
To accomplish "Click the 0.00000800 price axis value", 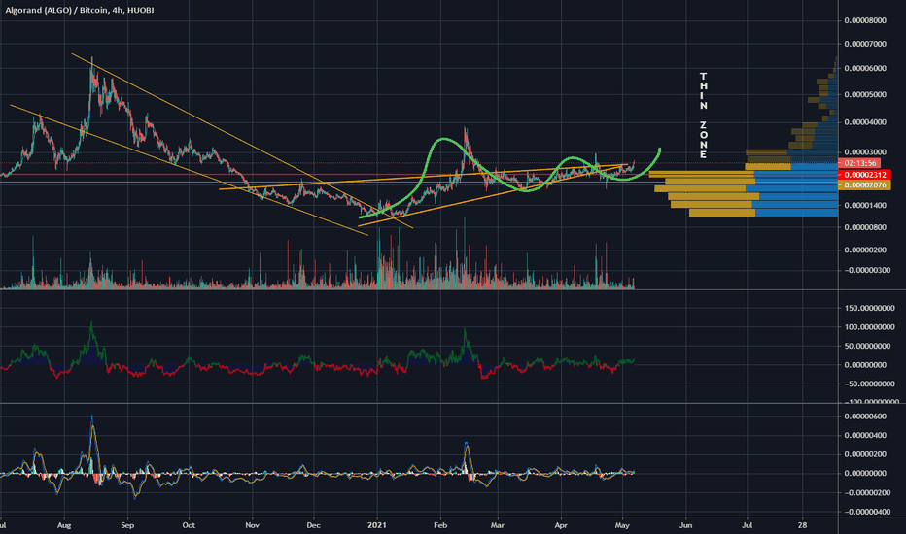I will 865,227.
